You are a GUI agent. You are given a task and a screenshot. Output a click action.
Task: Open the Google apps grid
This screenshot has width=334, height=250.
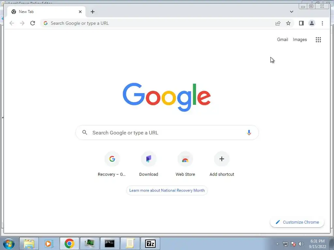pos(318,39)
